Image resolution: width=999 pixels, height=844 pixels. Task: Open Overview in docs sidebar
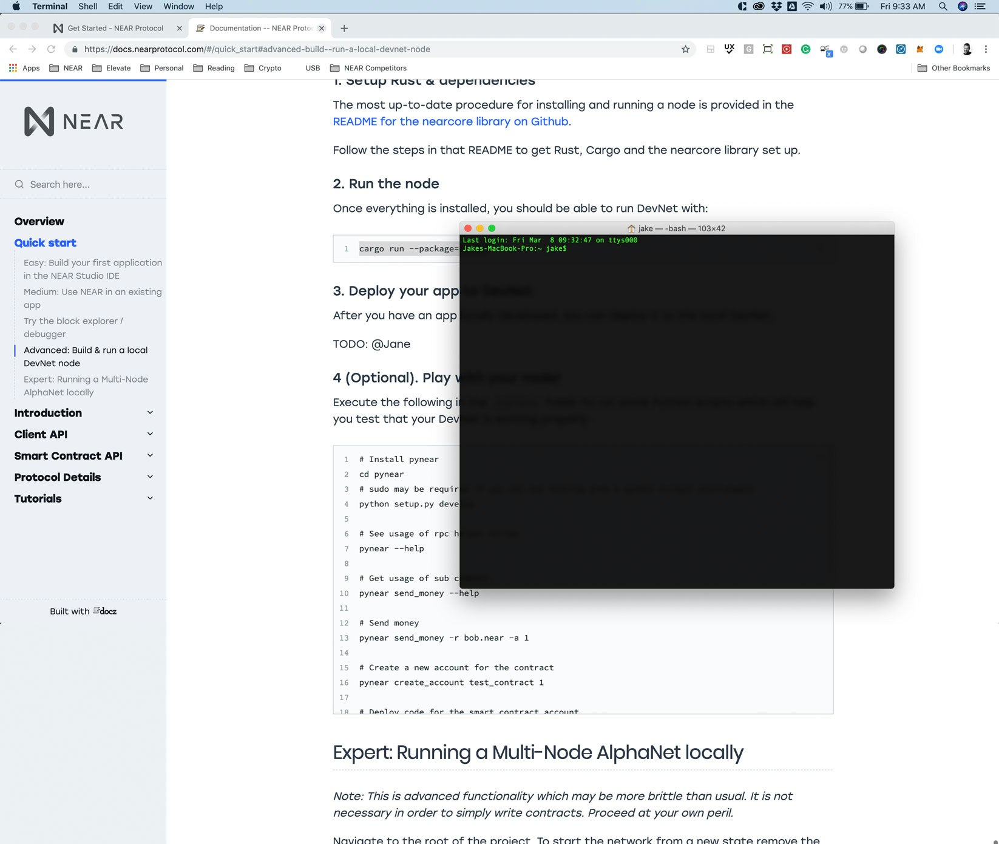(x=39, y=222)
